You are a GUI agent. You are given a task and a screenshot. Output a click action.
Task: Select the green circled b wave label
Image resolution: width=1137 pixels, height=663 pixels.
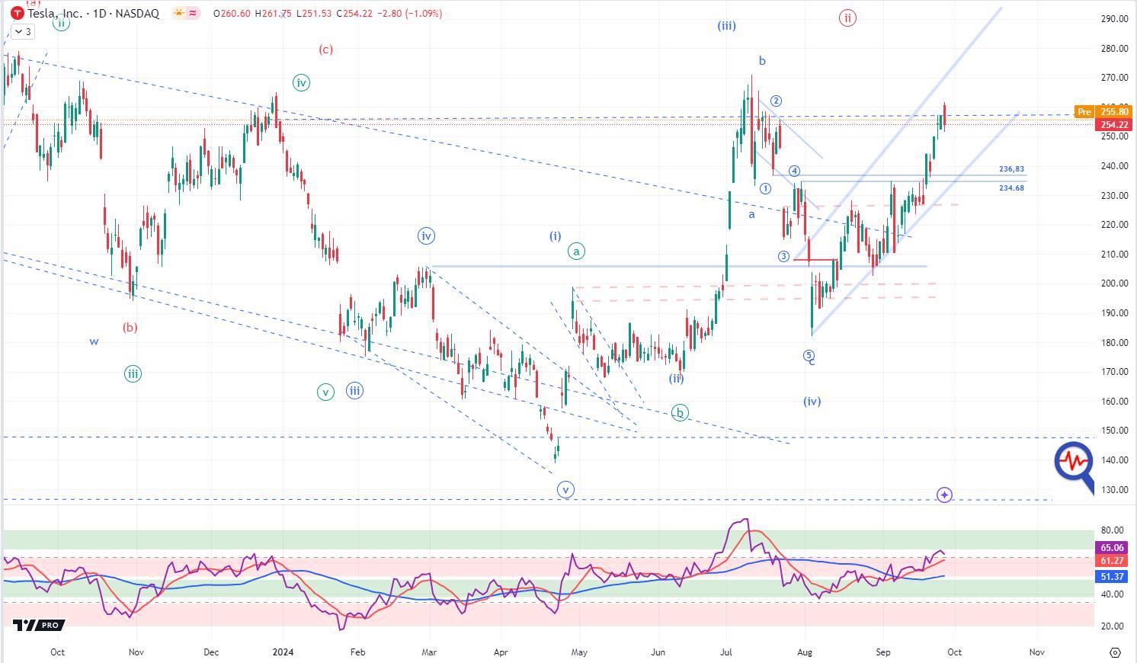[x=680, y=413]
